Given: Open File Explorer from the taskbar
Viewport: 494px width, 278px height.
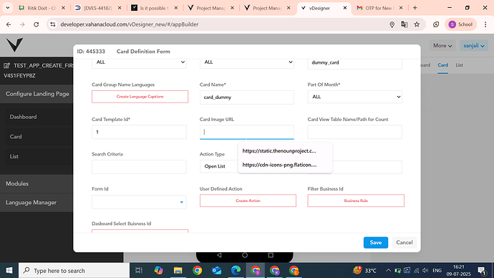Looking at the screenshot, I should click(178, 270).
